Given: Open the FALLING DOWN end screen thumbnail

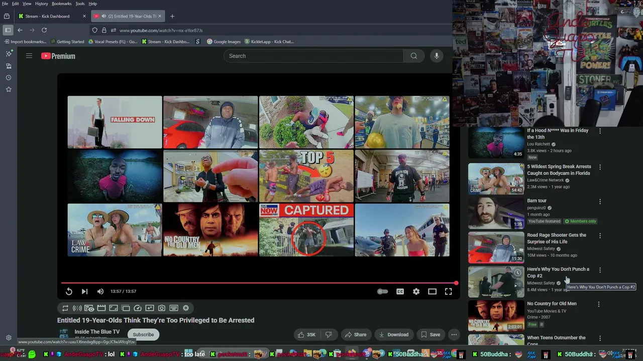Looking at the screenshot, I should (115, 122).
